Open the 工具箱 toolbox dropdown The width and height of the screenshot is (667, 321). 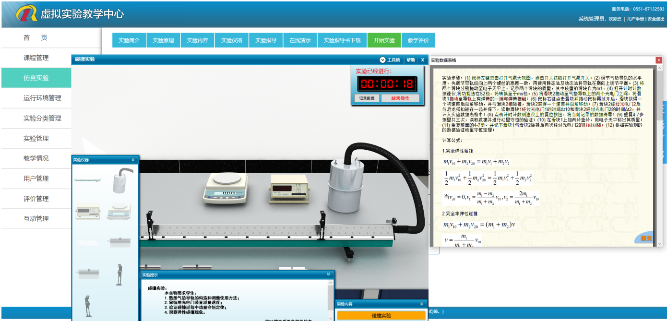click(390, 60)
